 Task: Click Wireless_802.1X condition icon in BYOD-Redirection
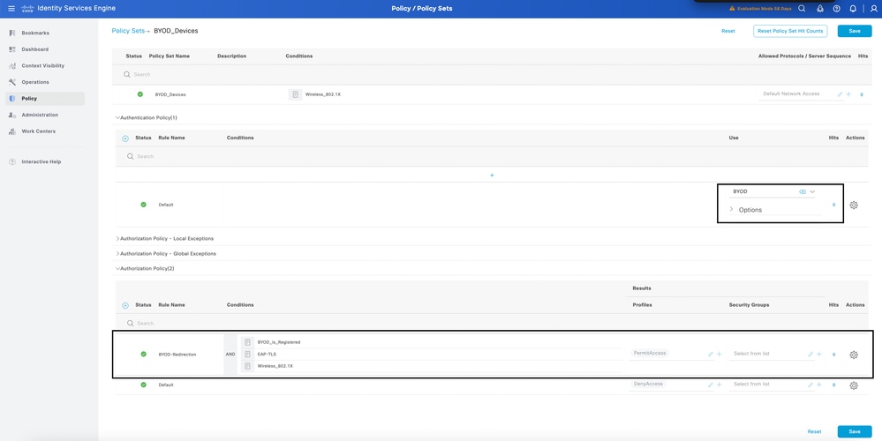(x=247, y=366)
